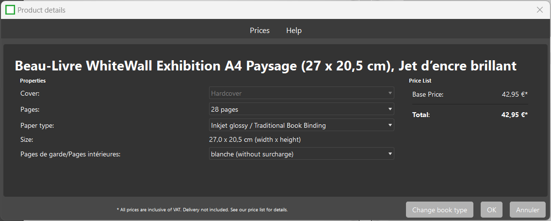
Task: Click the Cover: label
Action: tap(30, 94)
